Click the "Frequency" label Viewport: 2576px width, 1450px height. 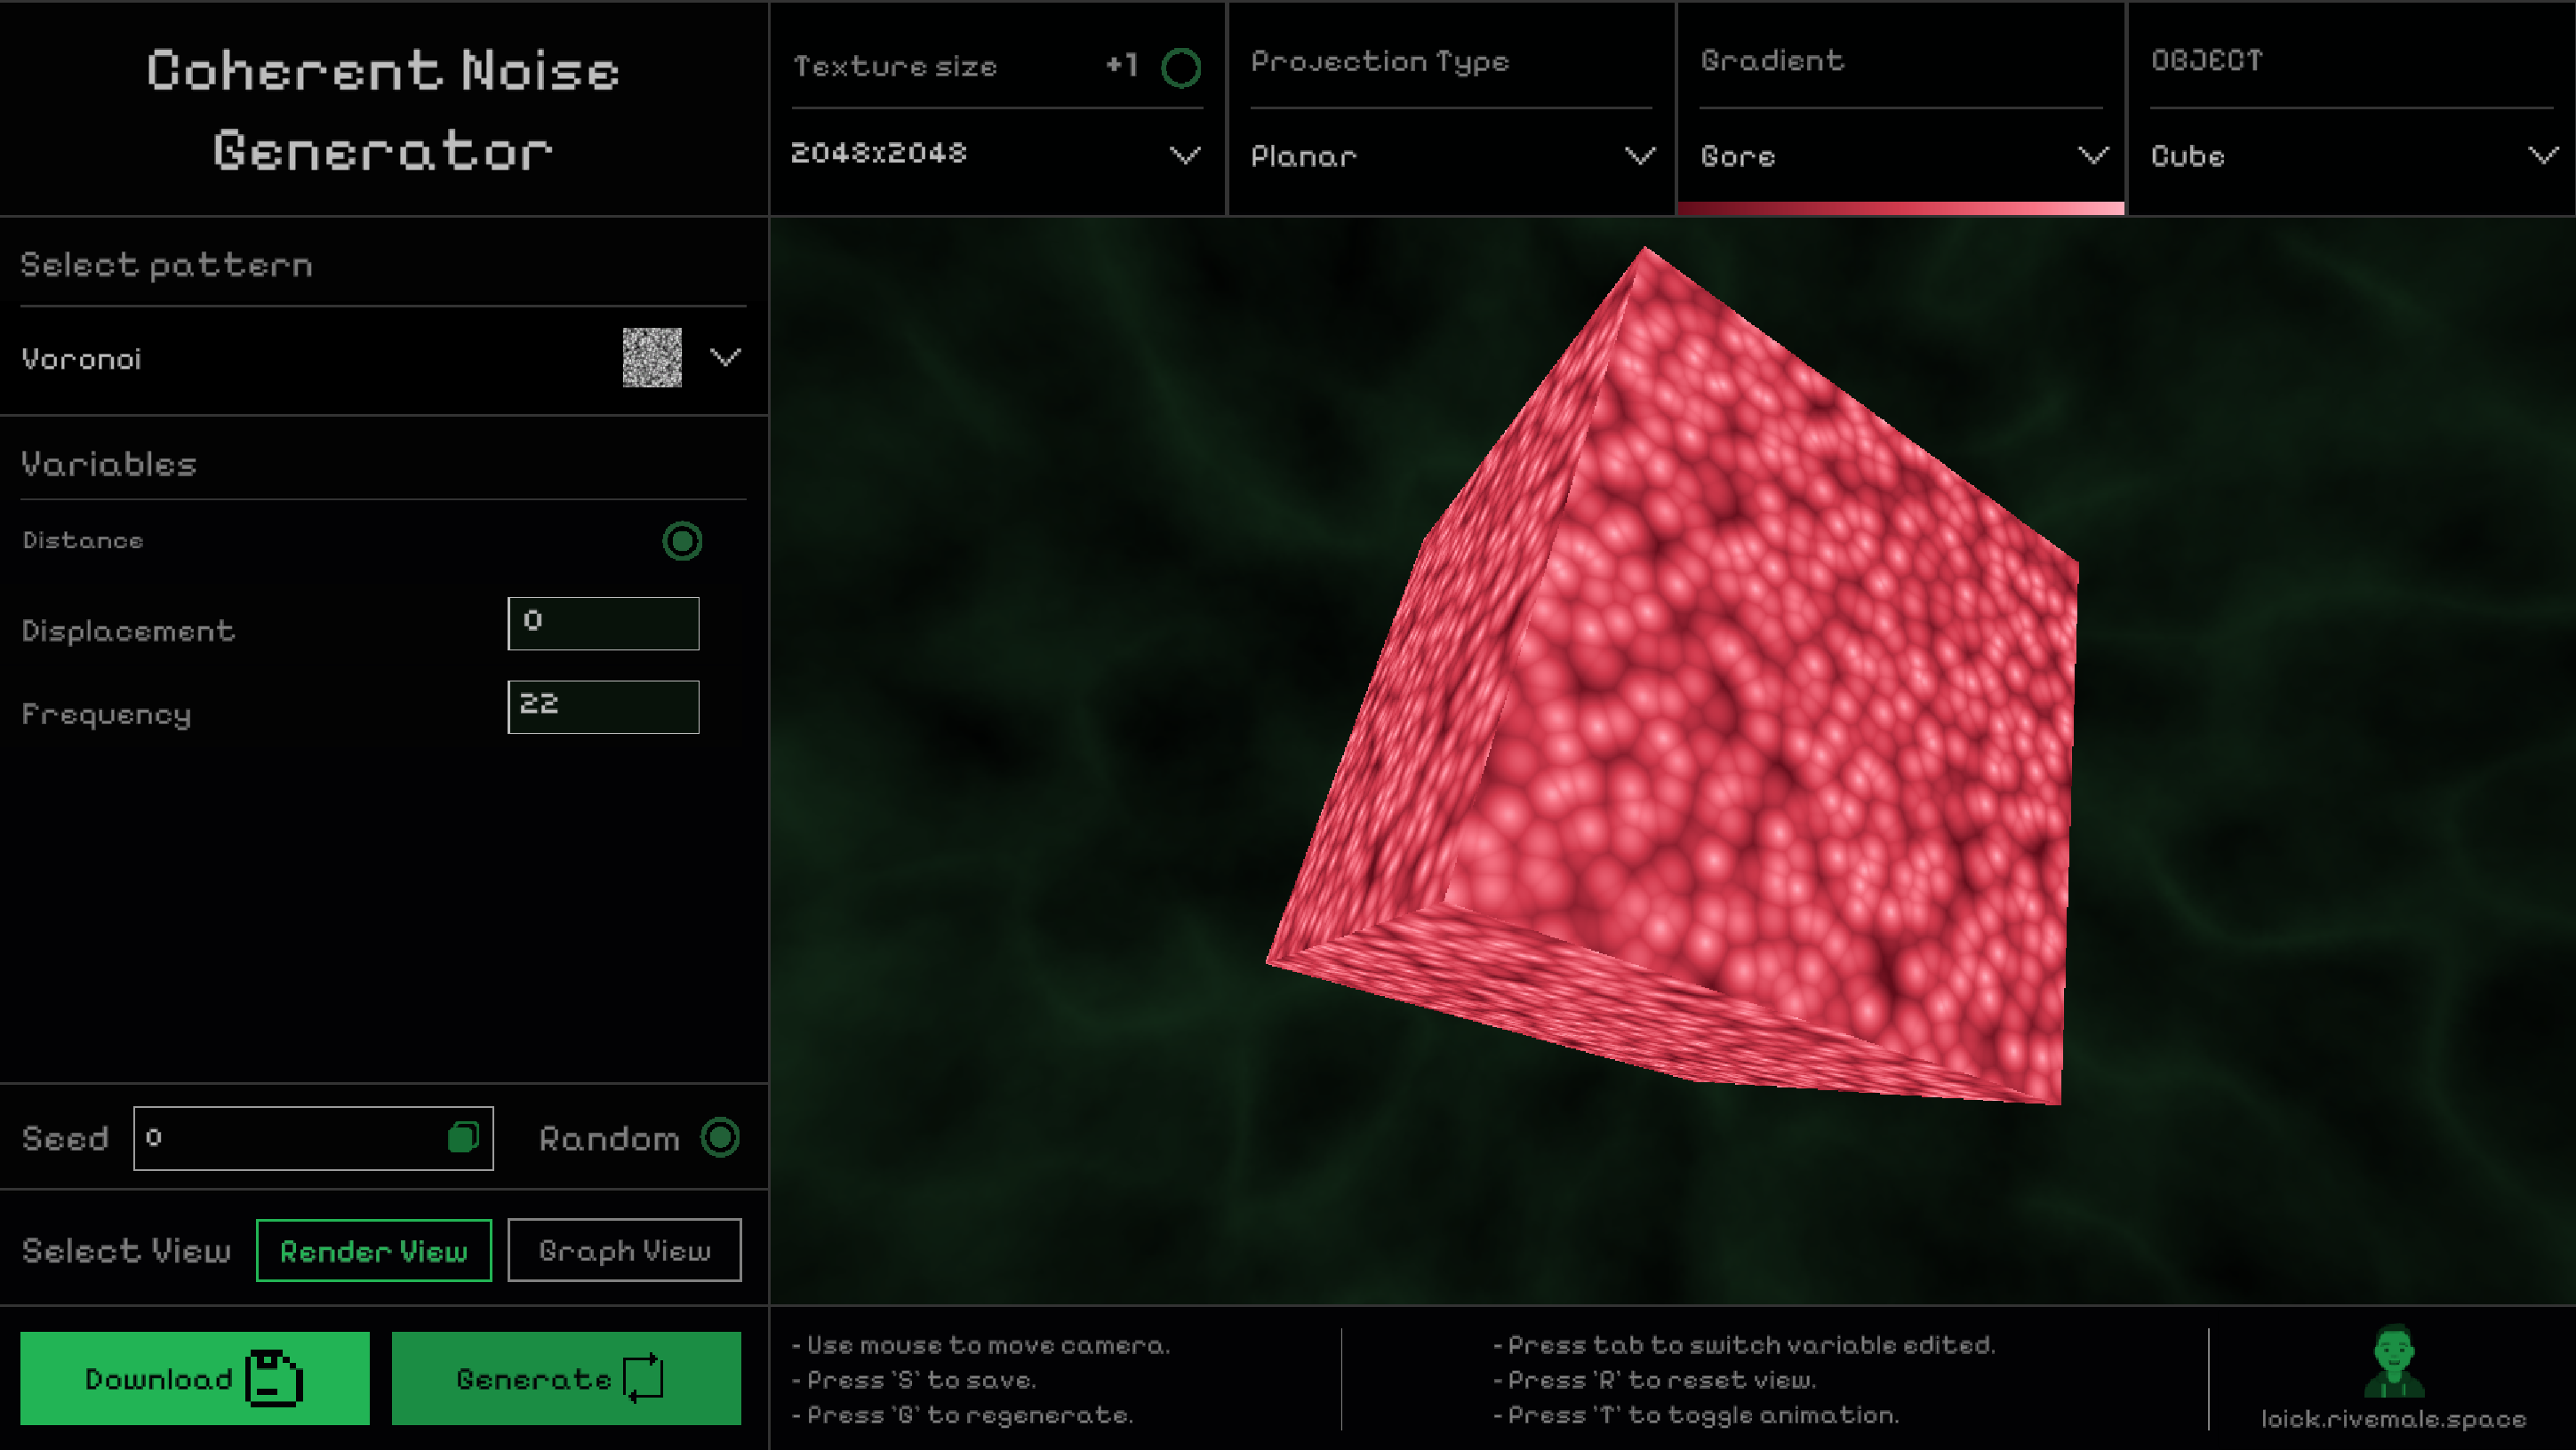tap(107, 714)
